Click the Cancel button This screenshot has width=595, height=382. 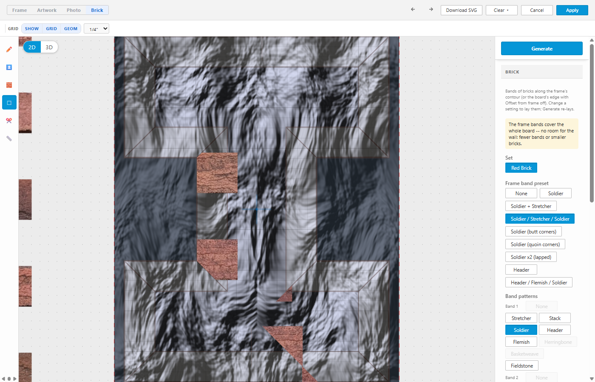coord(537,10)
